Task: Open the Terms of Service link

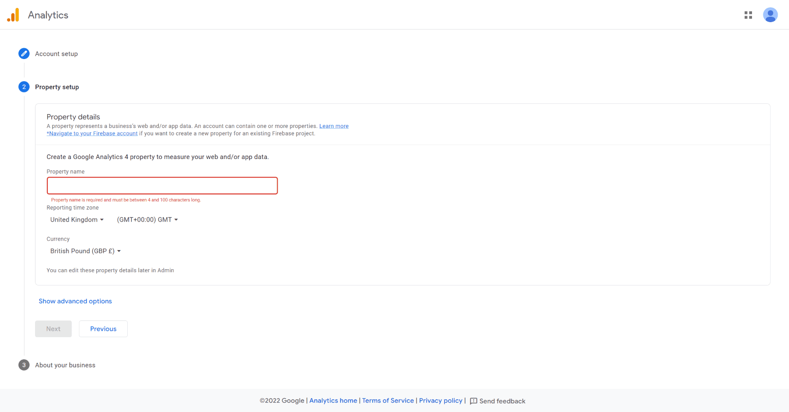Action: (x=388, y=401)
